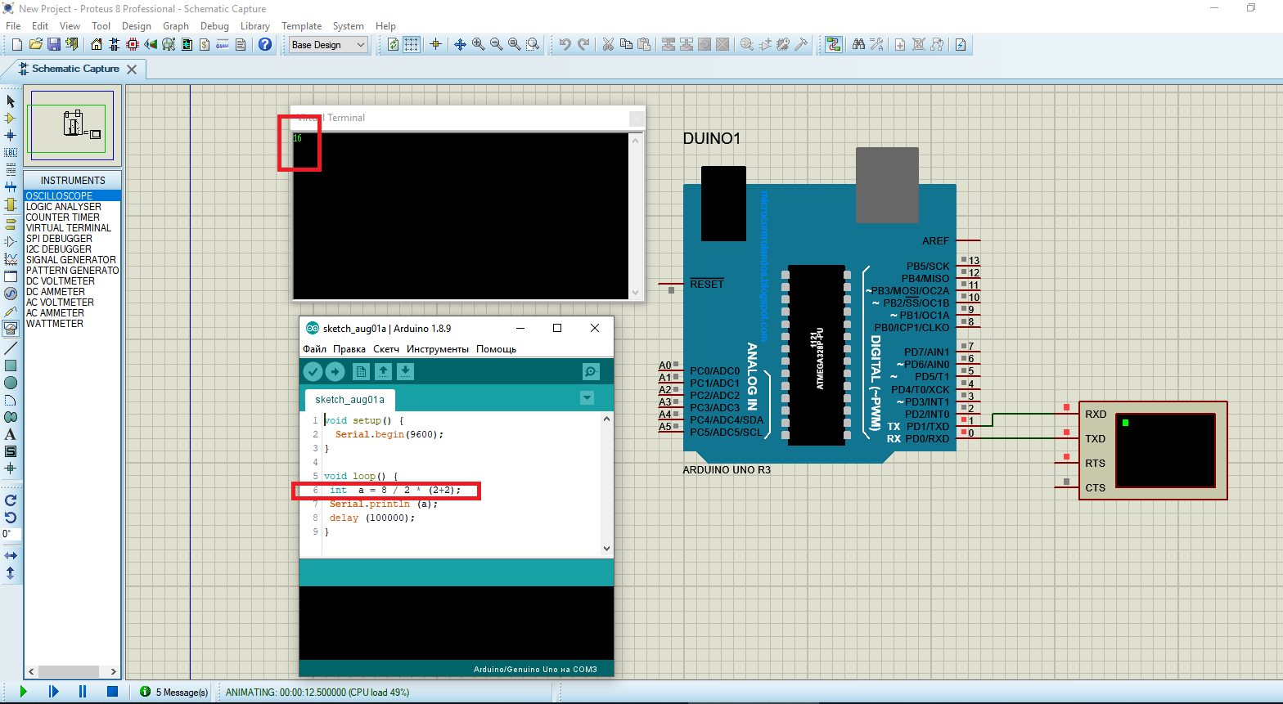Screen dimensions: 1283x704
Task: Open a project with the folder icon
Action: pyautogui.click(x=35, y=44)
